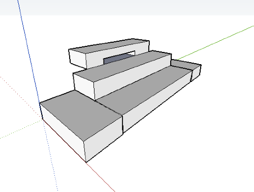Click the solid blue vertical axis line
Screen dimensions: 254x192
coord(29,51)
